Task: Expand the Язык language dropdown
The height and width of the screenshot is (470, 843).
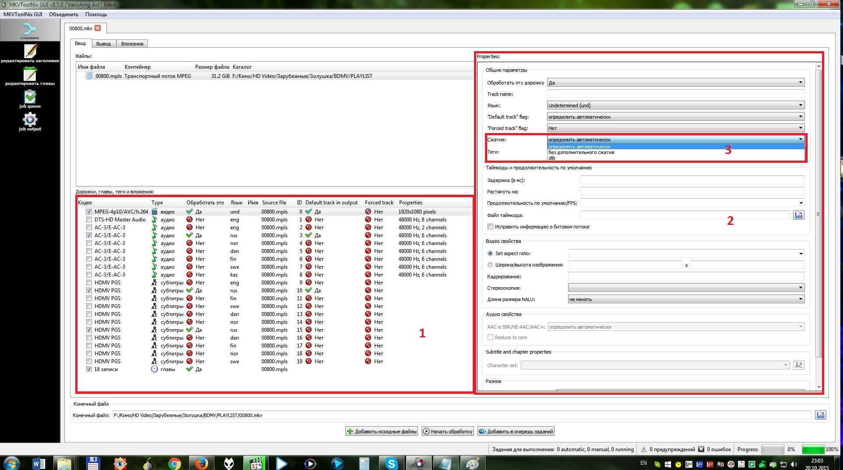Action: coord(675,105)
